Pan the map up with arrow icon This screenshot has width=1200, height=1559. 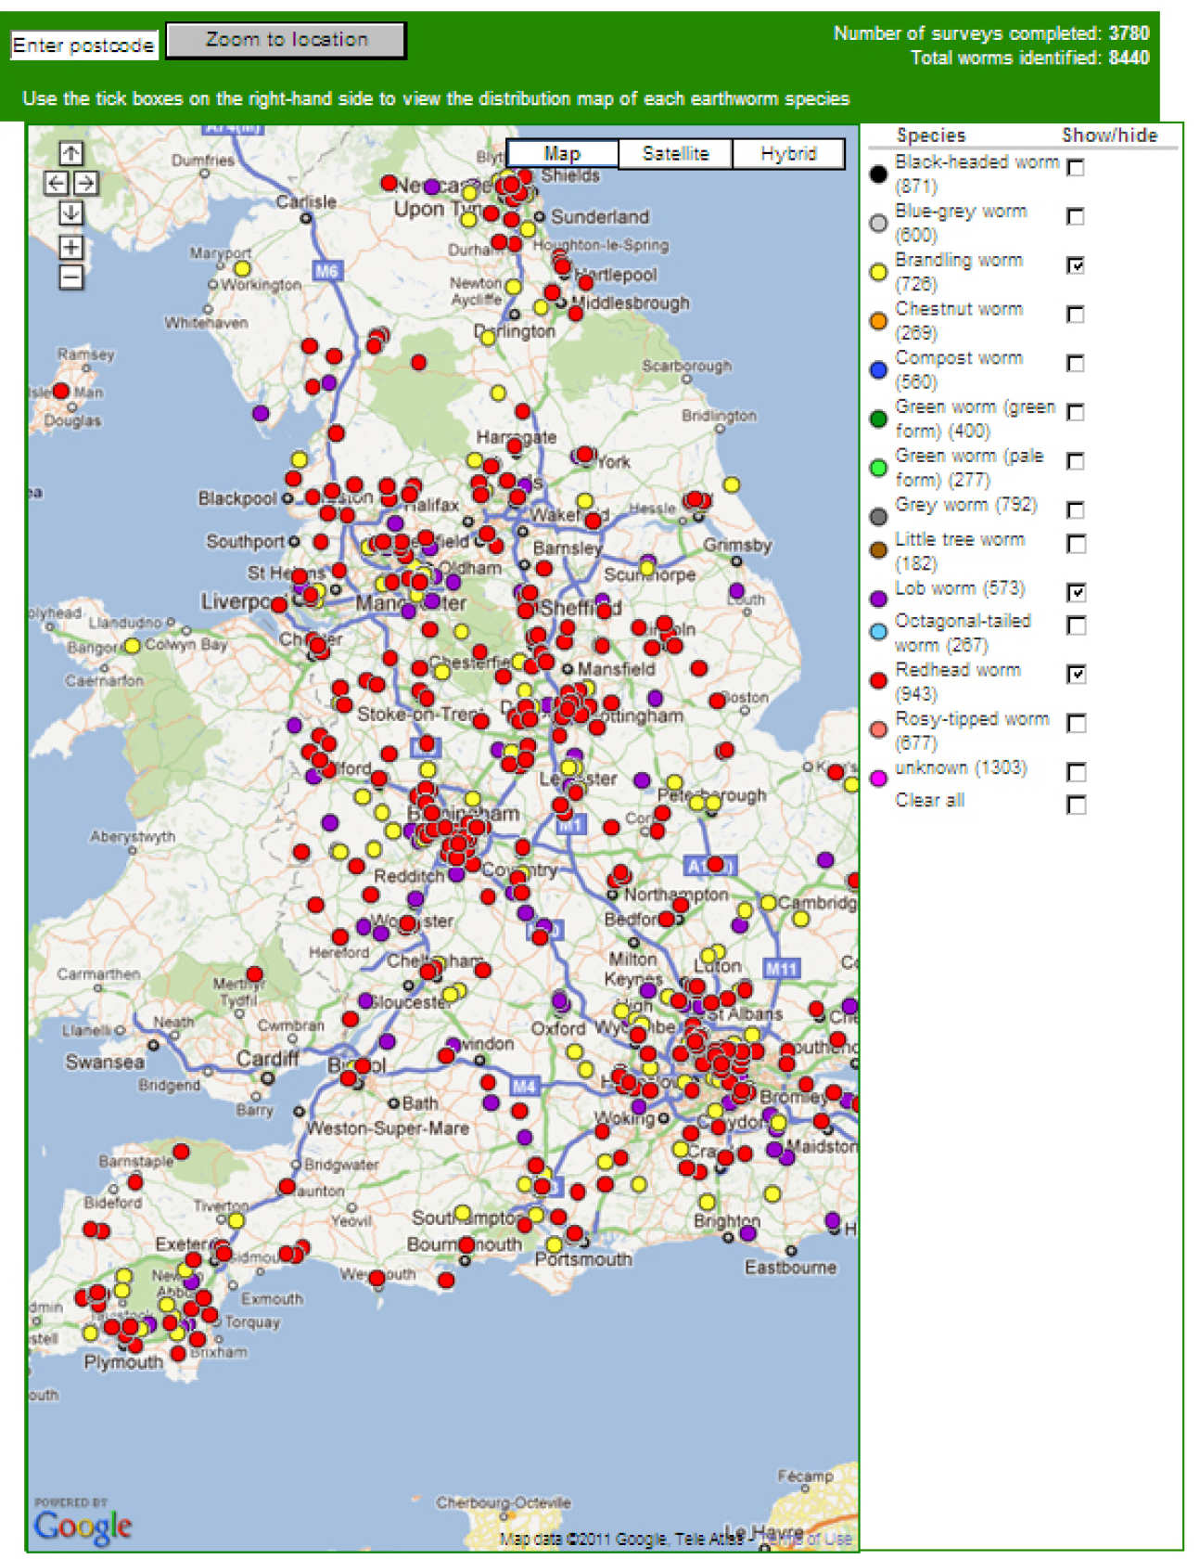pyautogui.click(x=70, y=153)
